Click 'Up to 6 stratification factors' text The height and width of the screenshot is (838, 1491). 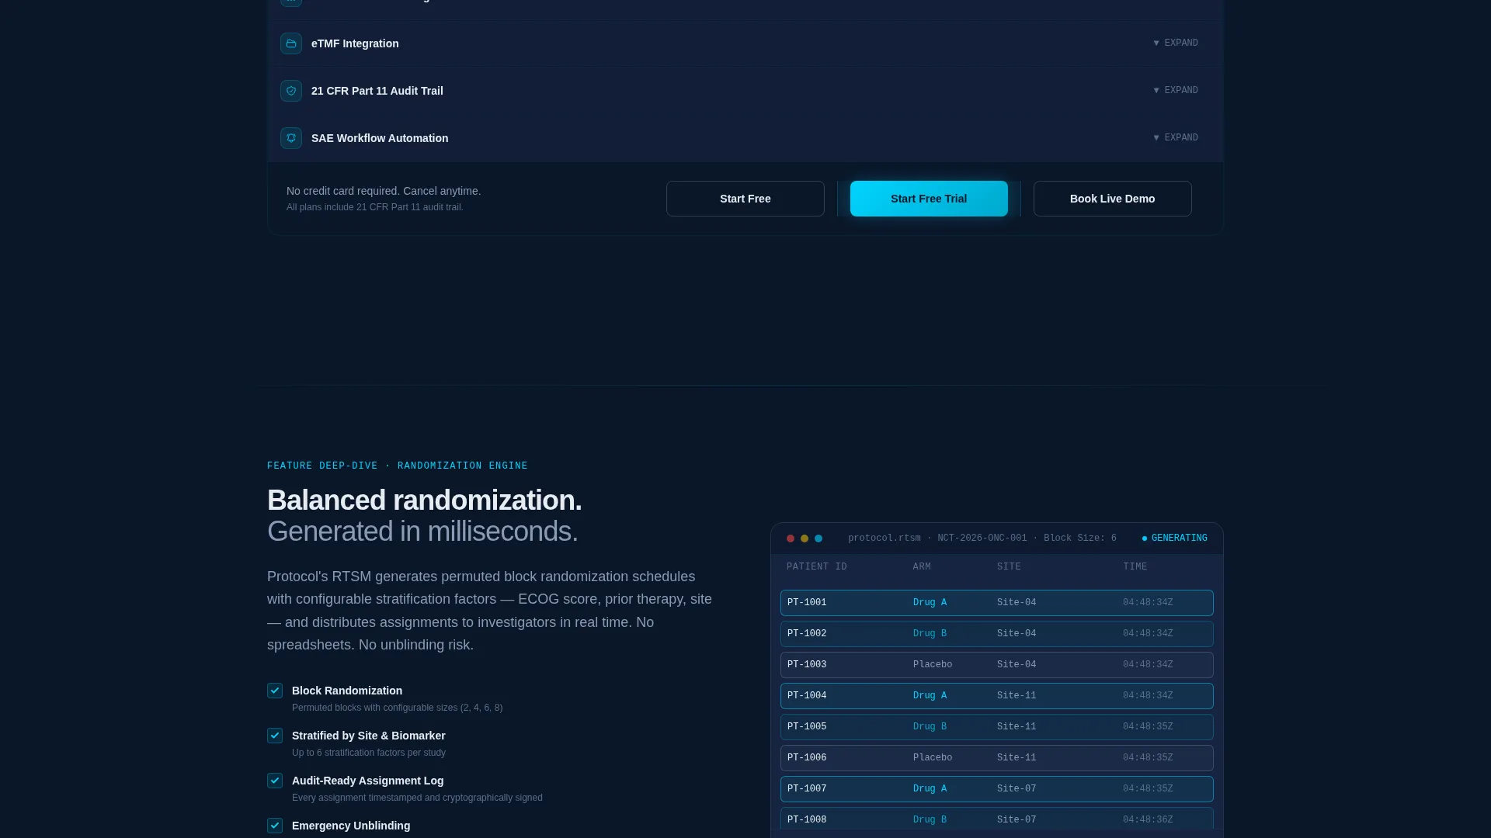[x=369, y=753]
